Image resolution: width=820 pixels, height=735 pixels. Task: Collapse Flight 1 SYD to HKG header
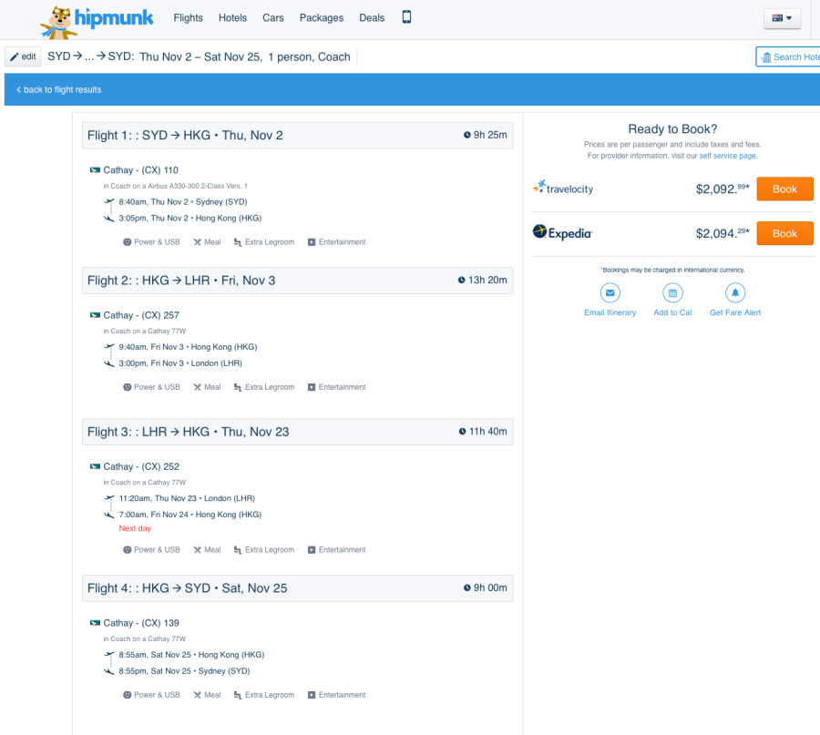pos(297,136)
